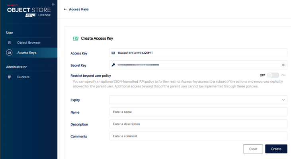
Task: Click the Buckets sidebar icon
Action: (x=9, y=77)
